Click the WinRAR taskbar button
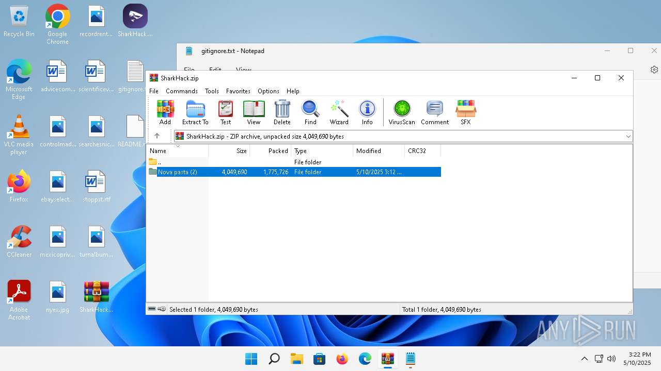The height and width of the screenshot is (371, 661). (x=388, y=359)
